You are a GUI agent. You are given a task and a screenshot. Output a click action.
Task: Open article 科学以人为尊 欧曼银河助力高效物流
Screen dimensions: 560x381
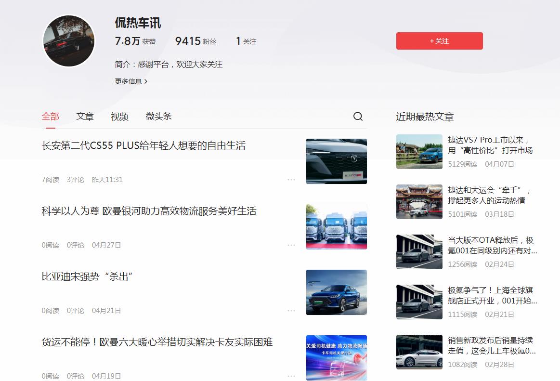tap(149, 211)
